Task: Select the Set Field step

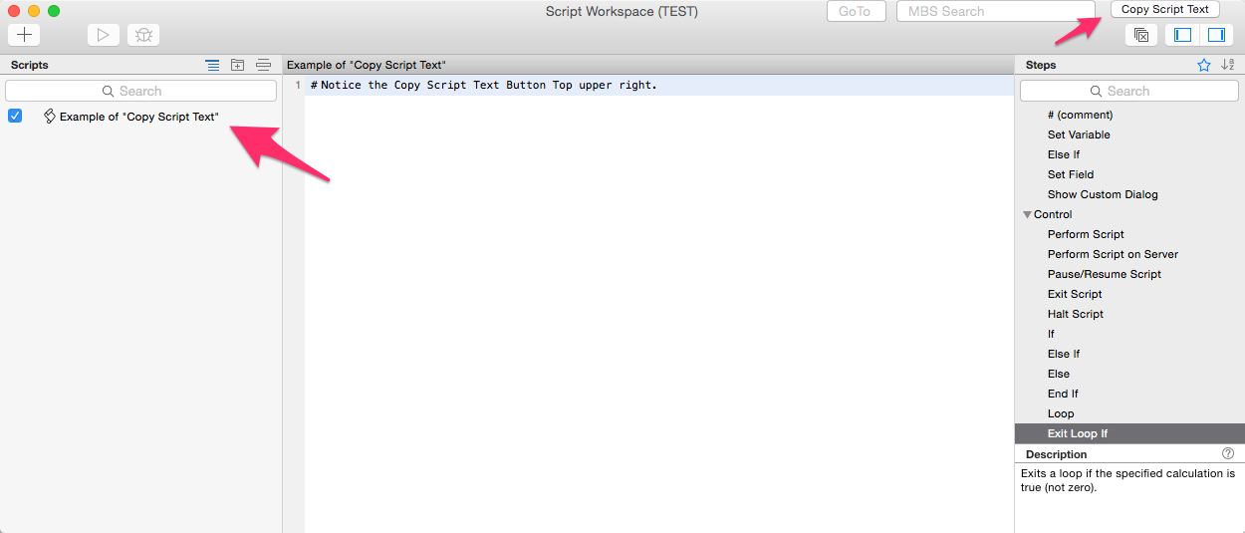Action: pos(1071,174)
